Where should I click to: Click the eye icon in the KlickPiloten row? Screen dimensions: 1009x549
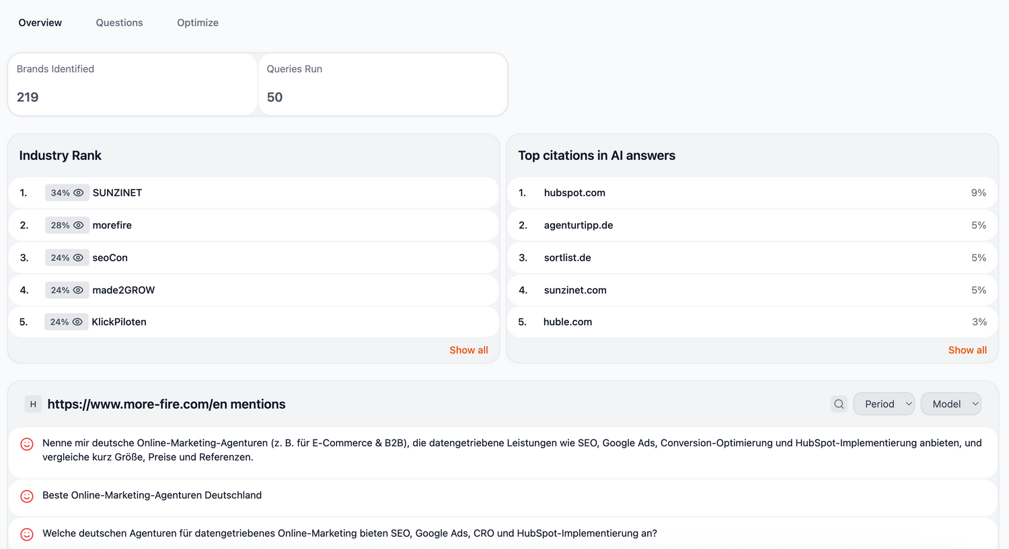(78, 322)
